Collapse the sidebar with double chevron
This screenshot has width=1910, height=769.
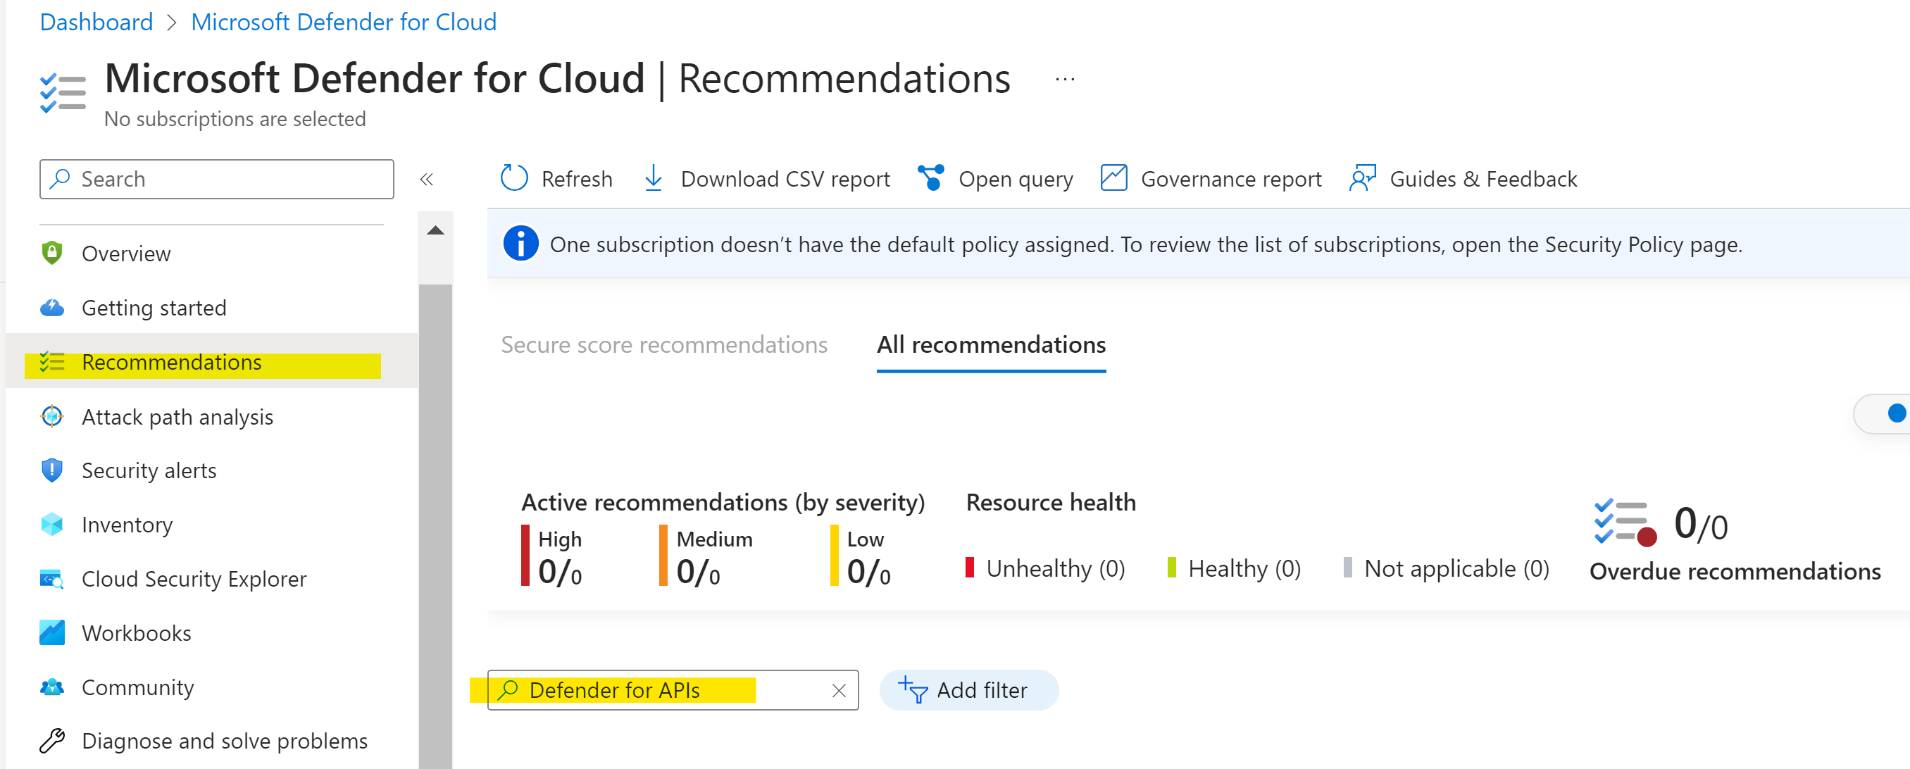click(x=426, y=180)
